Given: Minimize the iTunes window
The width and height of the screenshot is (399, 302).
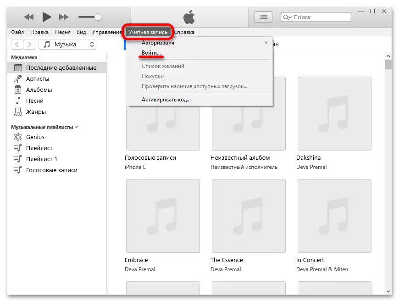Looking at the screenshot, I should coord(361,11).
